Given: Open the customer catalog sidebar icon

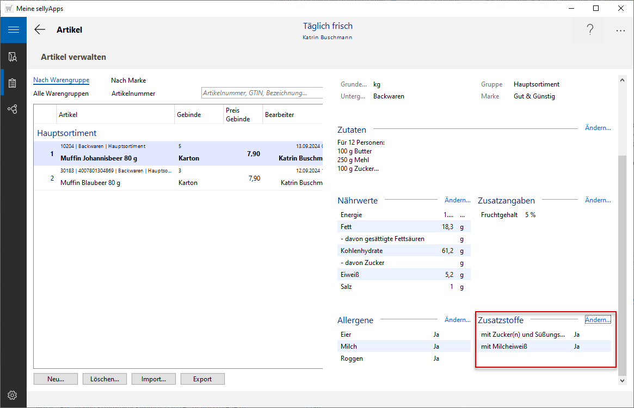Looking at the screenshot, I should pyautogui.click(x=13, y=57).
